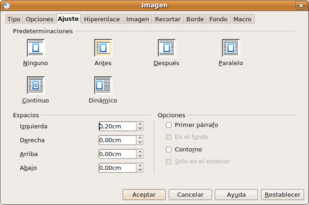Decrease the Derecha spacing value
309x205 pixels.
[140, 142]
